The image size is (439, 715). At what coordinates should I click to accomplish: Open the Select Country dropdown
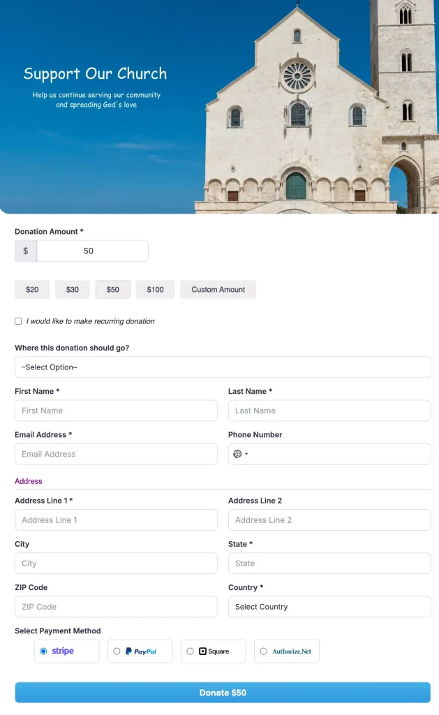click(329, 607)
